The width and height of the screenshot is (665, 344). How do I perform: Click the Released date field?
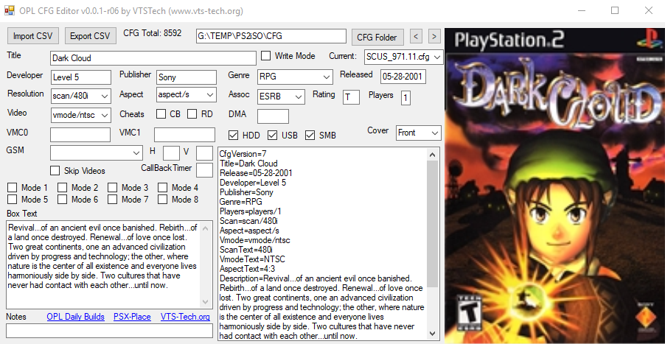click(403, 77)
